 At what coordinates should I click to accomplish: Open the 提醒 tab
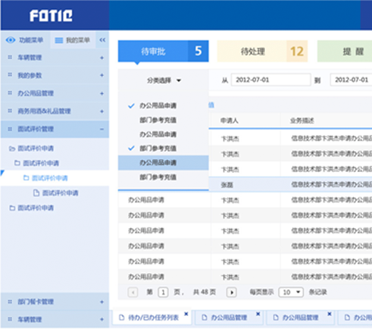345,51
